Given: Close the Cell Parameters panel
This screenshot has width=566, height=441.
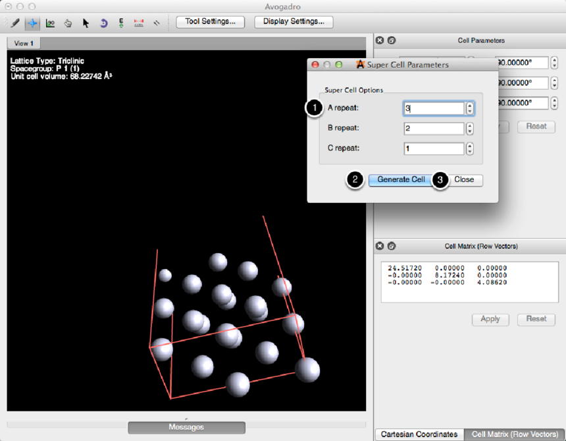Looking at the screenshot, I should pyautogui.click(x=380, y=41).
